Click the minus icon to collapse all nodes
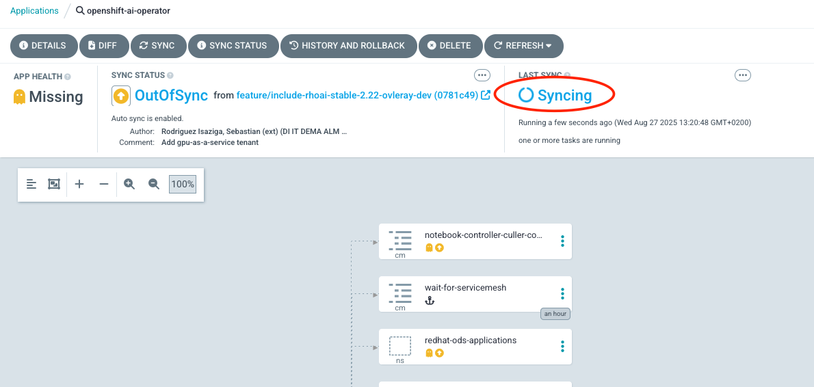The width and height of the screenshot is (814, 387). point(104,184)
